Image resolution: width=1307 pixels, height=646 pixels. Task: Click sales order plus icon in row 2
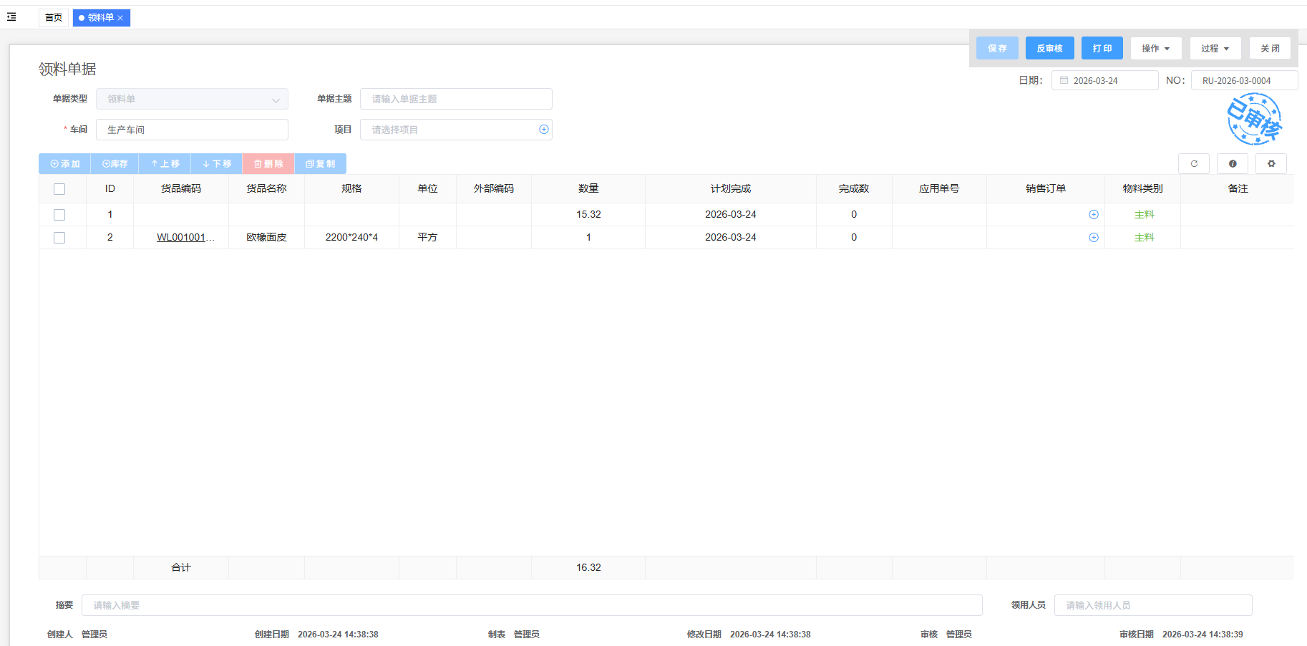(x=1093, y=238)
